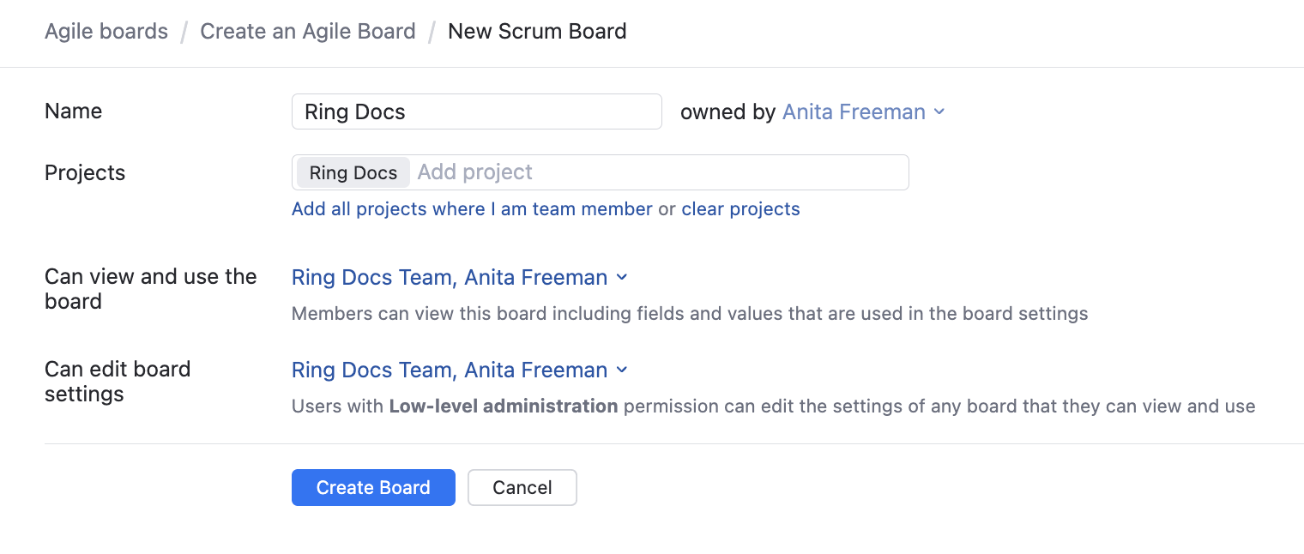The height and width of the screenshot is (554, 1304).
Task: Click the chevron on edit settings permissions
Action: (x=622, y=370)
